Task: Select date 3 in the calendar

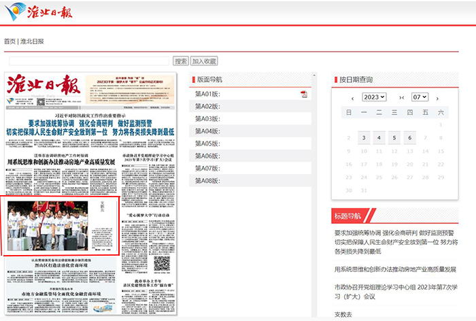Action: [x=364, y=138]
